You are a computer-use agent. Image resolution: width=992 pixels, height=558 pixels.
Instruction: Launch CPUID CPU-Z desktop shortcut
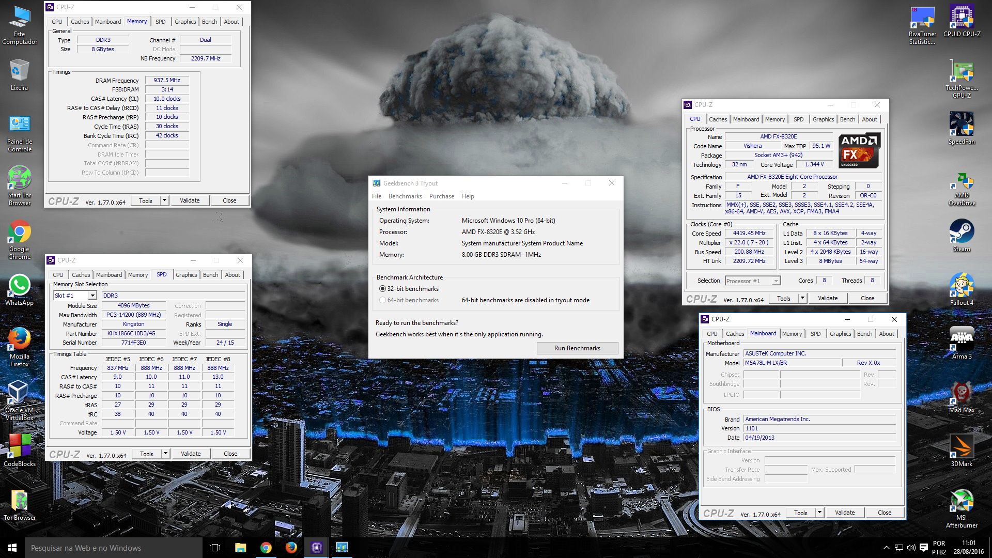(x=962, y=22)
